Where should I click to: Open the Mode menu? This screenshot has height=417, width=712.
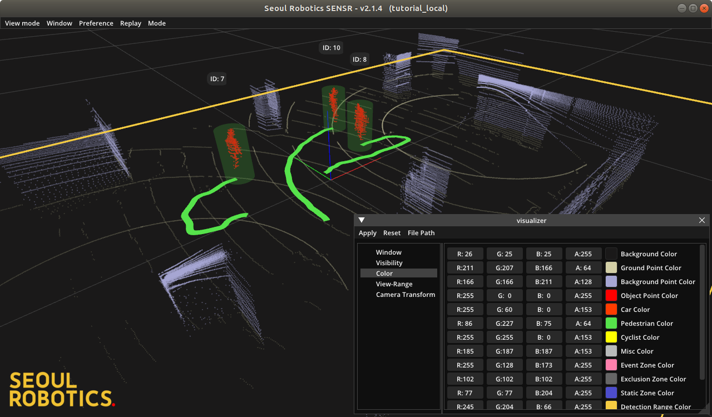[x=157, y=23]
